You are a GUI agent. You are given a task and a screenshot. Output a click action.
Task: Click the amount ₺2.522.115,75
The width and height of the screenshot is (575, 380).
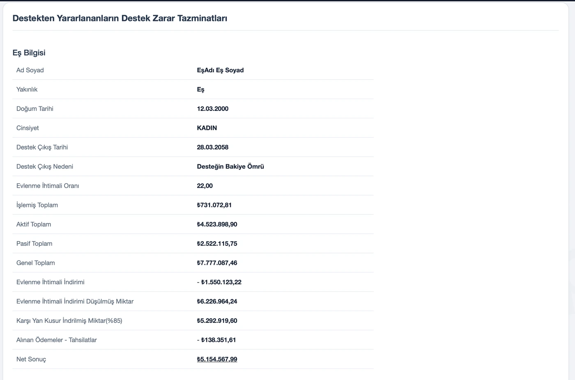pyautogui.click(x=217, y=244)
